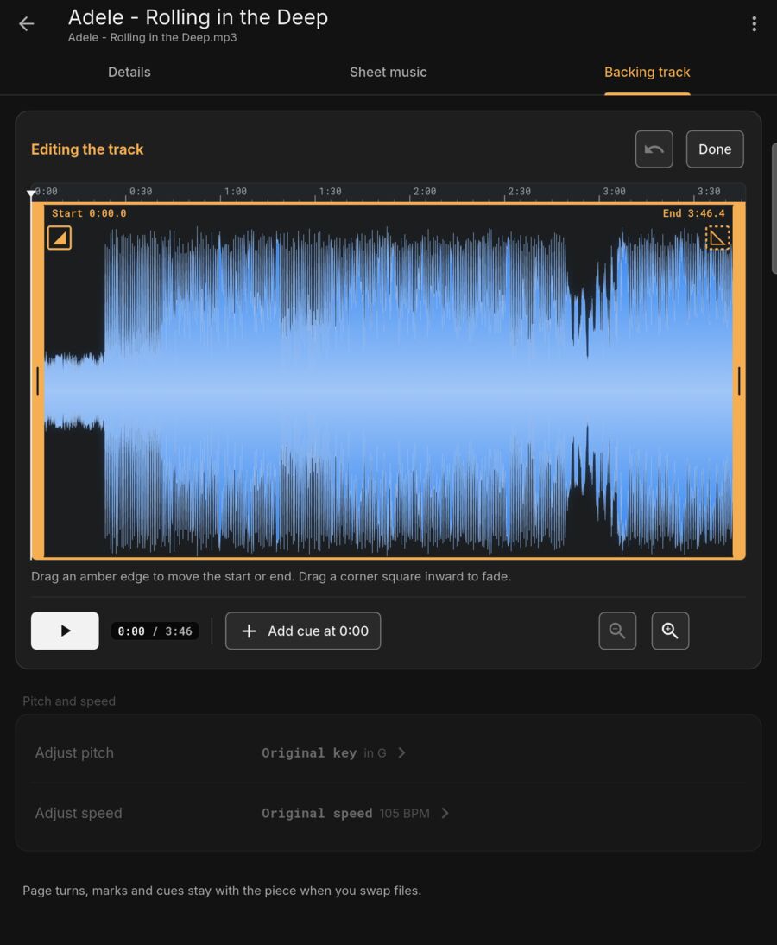
Task: Go back using the arrow icon
Action: 27,24
